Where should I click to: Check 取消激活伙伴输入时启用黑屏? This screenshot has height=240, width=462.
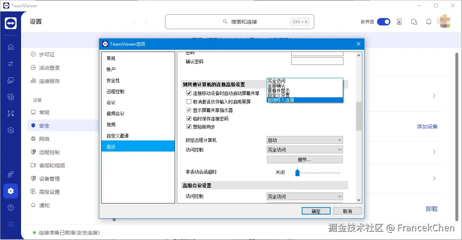(189, 102)
